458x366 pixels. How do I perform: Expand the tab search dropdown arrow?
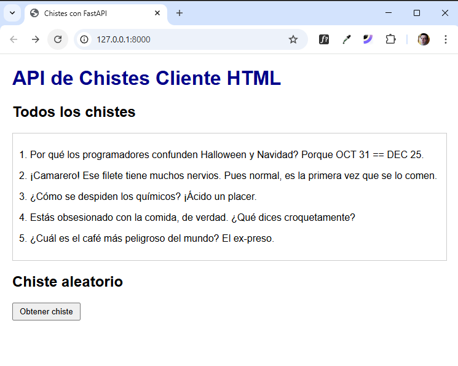12,13
